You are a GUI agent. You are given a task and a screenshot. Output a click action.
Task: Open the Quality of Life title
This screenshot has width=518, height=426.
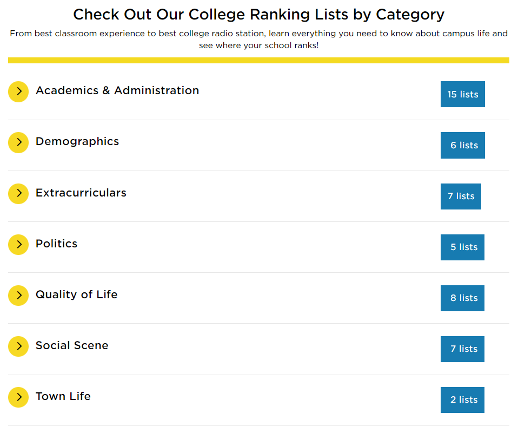(x=77, y=294)
